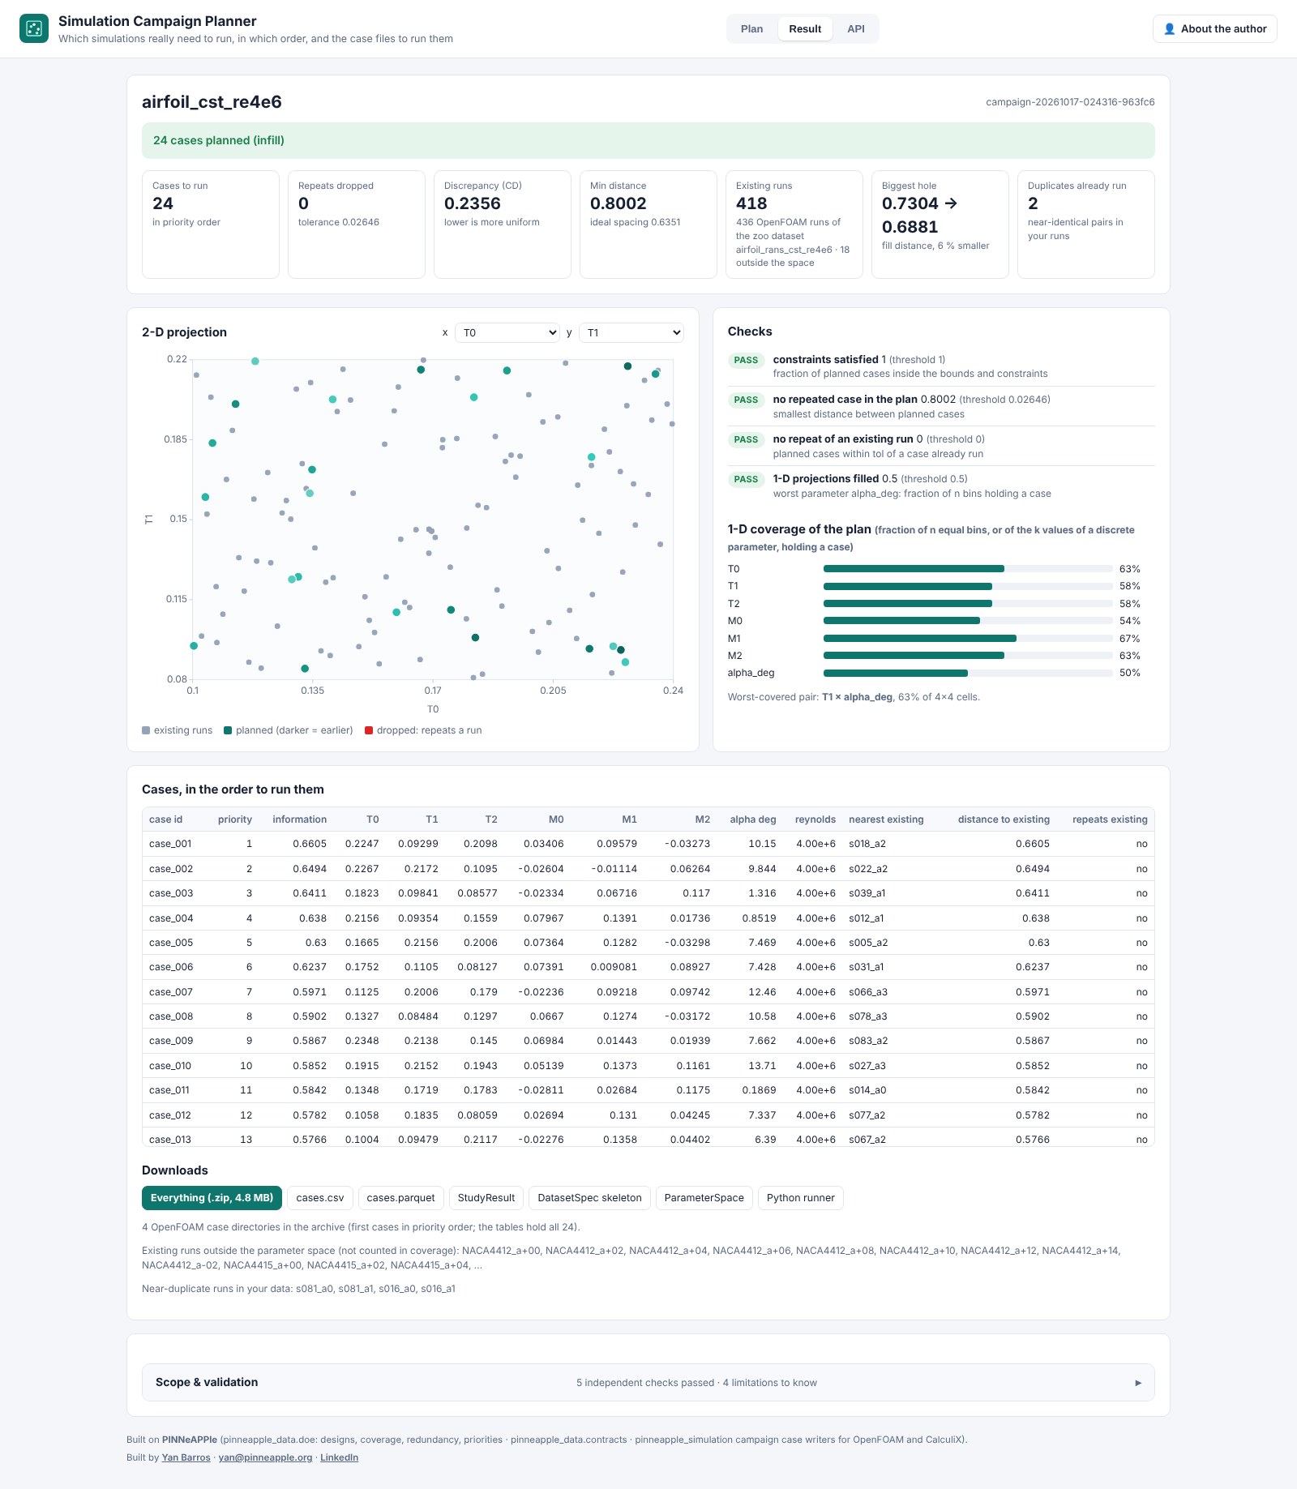Click the campaign-20261017-024316-963fc6 id
Image resolution: width=1297 pixels, height=1489 pixels.
(x=1070, y=102)
